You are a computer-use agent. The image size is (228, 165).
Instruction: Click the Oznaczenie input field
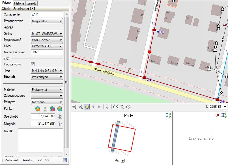click(x=47, y=14)
